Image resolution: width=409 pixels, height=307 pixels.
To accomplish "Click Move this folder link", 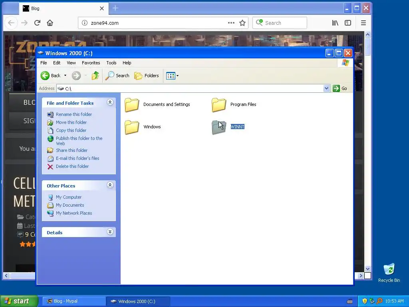I will coord(71,122).
